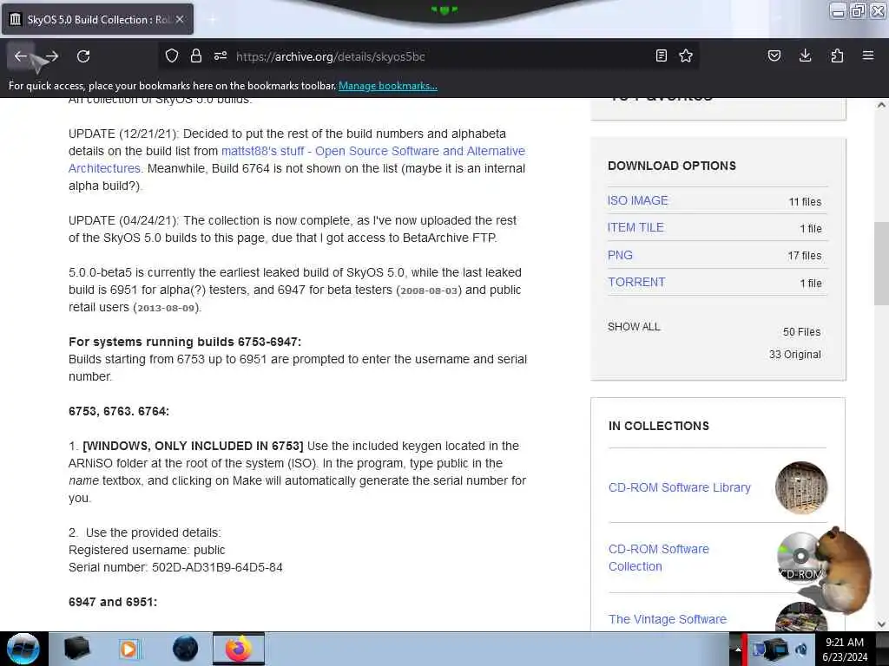
Task: Show hidden tray icons arrow
Action: click(738, 650)
